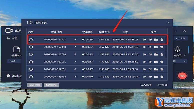Click the 合并视频 merge button
Viewport: 194px width, 109px height.
pos(34,85)
